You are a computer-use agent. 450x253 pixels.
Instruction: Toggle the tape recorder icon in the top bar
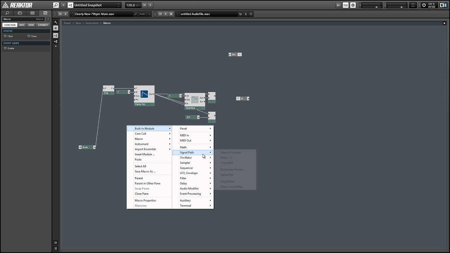point(346,5)
